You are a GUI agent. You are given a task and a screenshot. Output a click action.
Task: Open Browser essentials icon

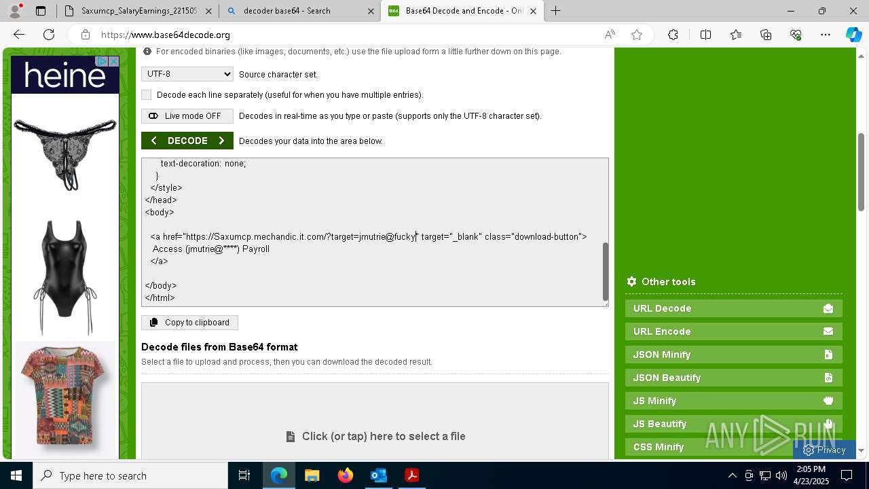click(x=796, y=35)
